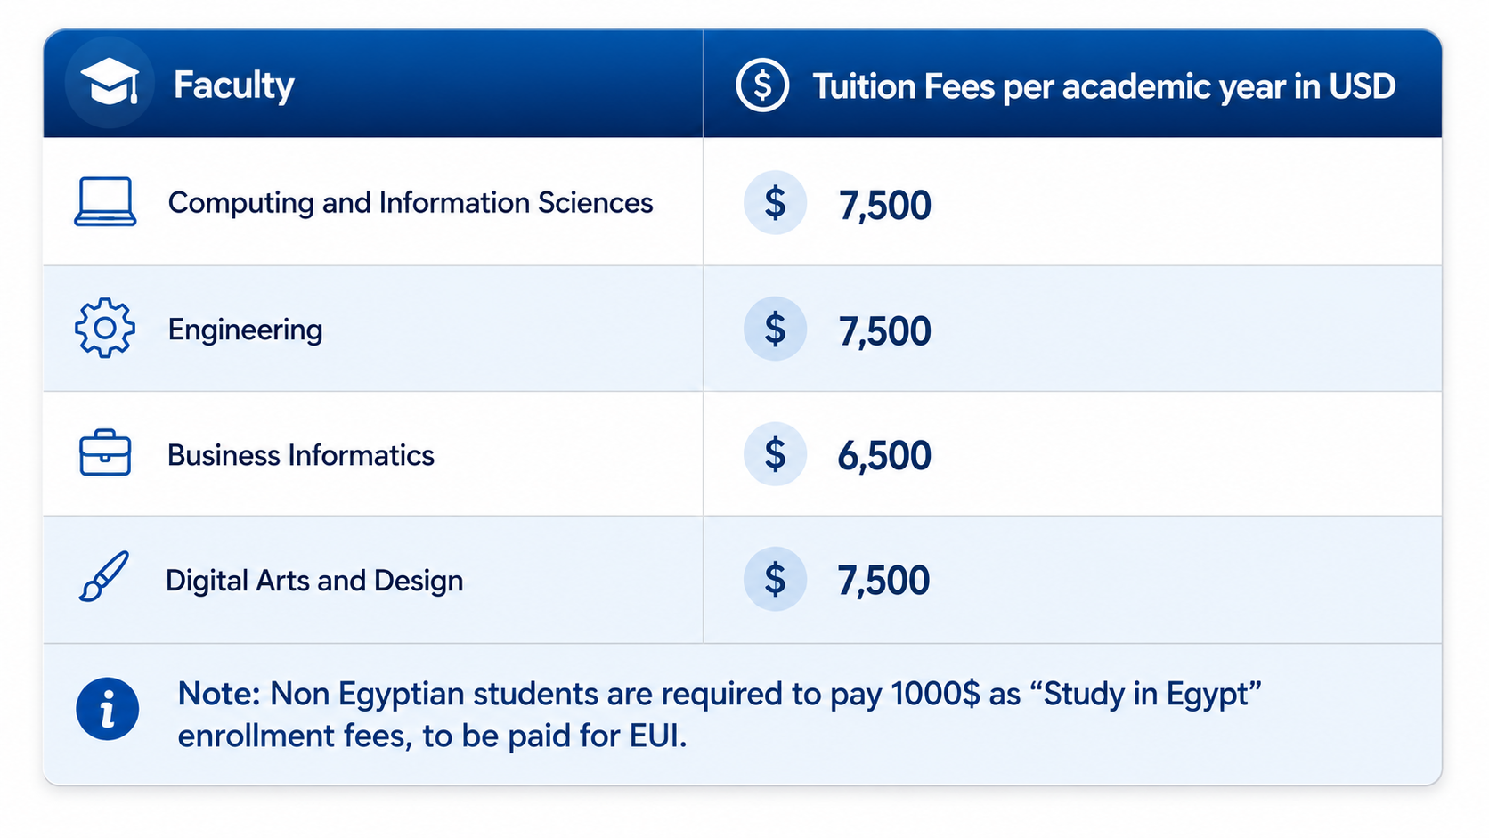
Task: Select the laptop icon for Computing
Action: tap(105, 202)
